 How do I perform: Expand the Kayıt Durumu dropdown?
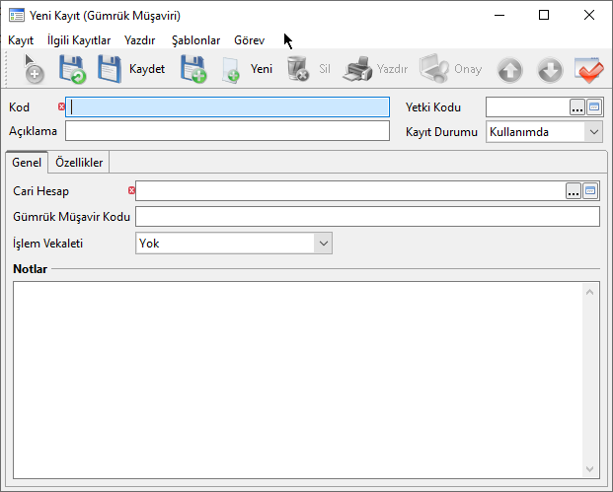593,131
